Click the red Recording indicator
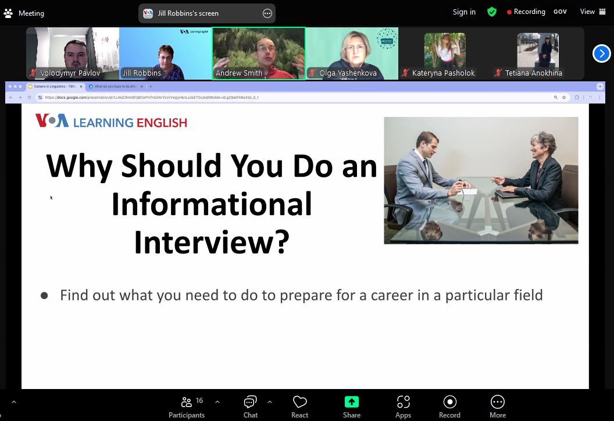 (x=526, y=12)
